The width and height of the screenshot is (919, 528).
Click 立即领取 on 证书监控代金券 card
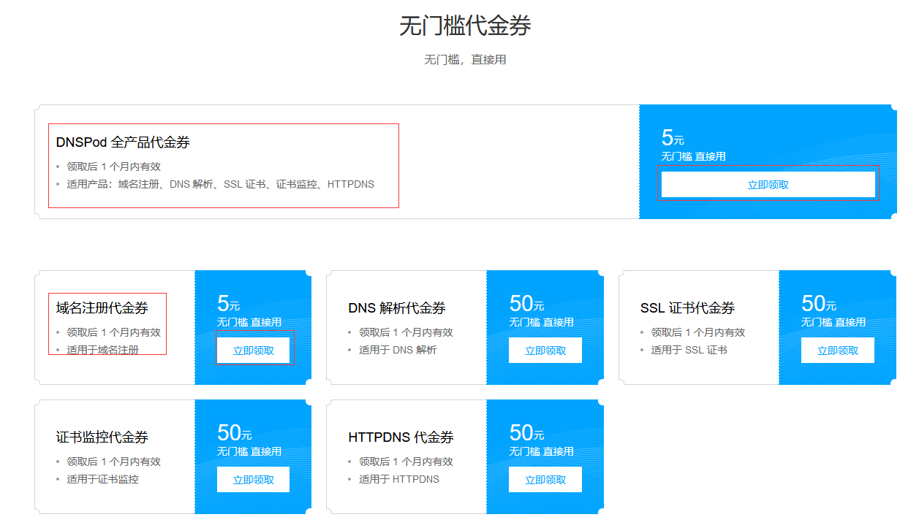click(x=253, y=480)
